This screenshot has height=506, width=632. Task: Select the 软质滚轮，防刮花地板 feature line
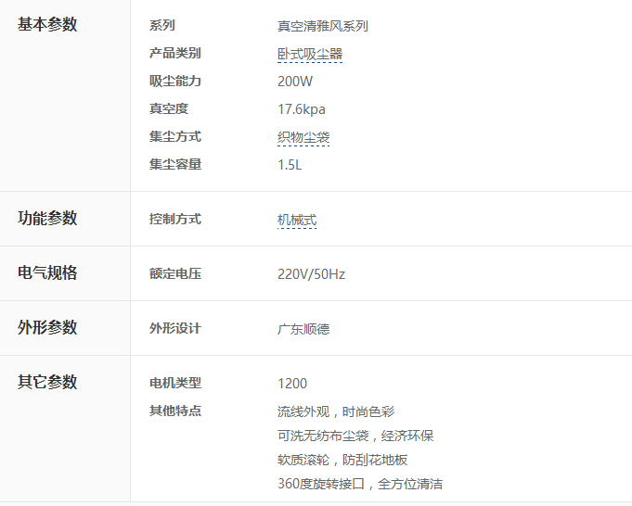click(x=342, y=460)
